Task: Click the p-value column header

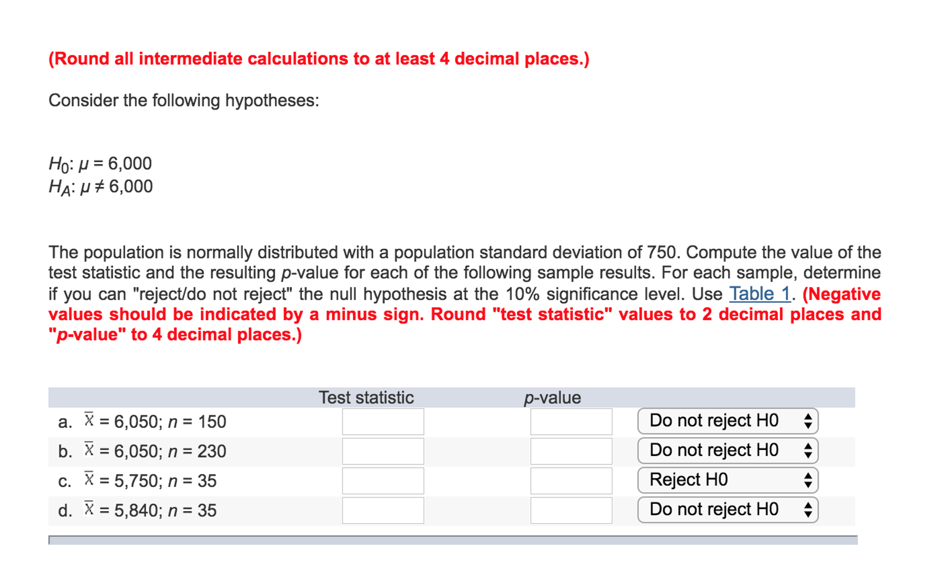Action: point(552,398)
